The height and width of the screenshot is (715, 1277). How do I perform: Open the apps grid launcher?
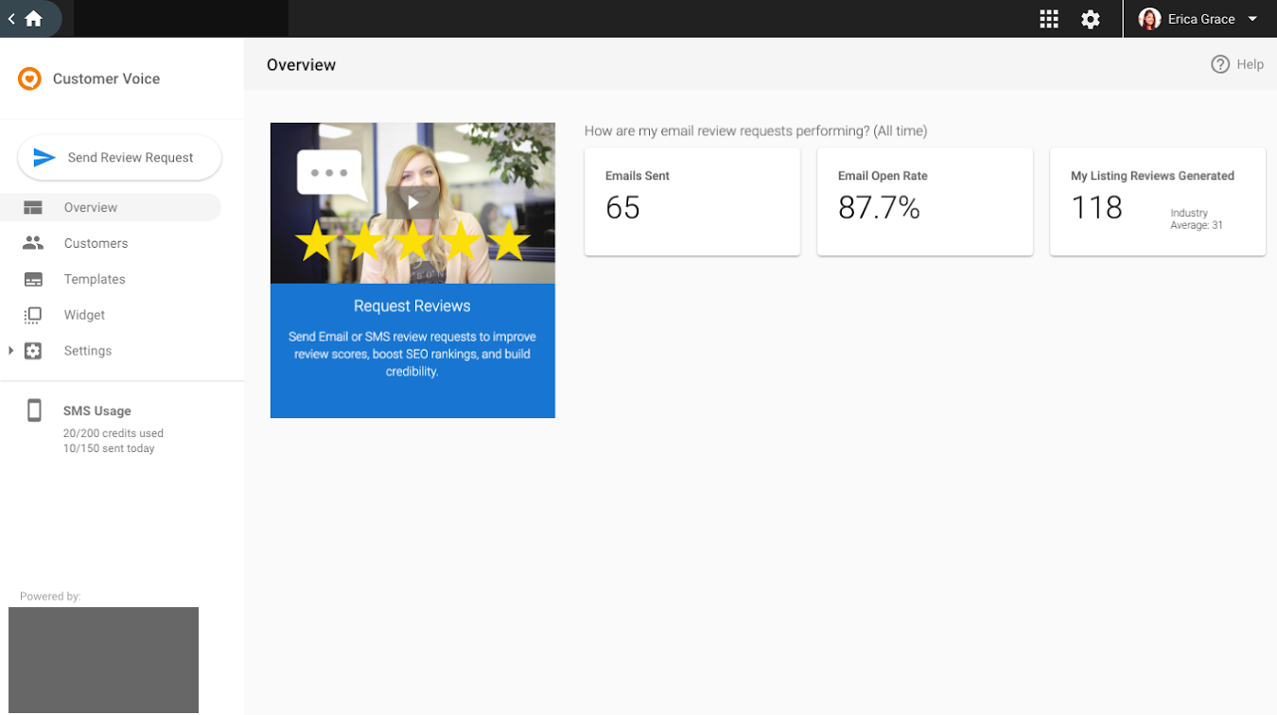(1049, 19)
